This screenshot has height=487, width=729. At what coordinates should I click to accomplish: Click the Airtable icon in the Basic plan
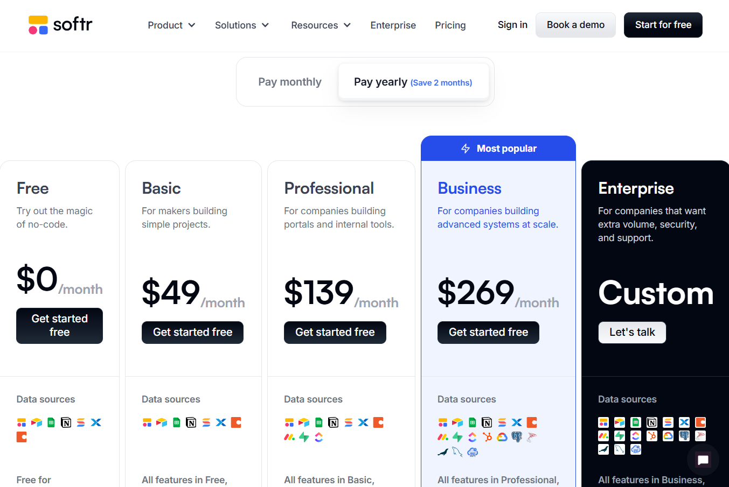tap(162, 422)
